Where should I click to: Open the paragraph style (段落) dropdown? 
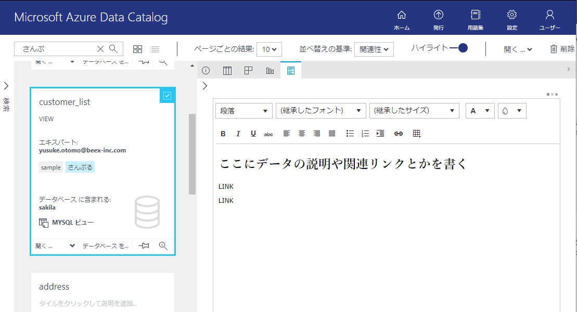(243, 111)
